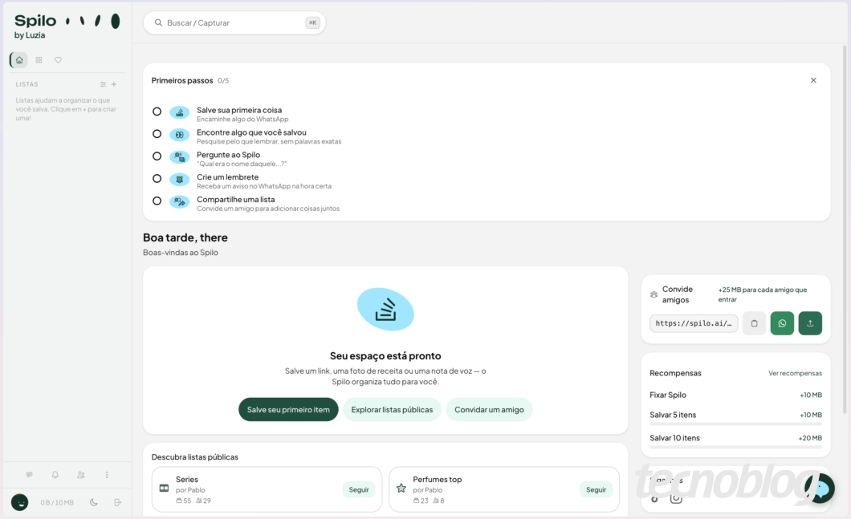Image resolution: width=851 pixels, height=519 pixels.
Task: Click the bell icon beside 'Crie um lembrete'
Action: click(x=180, y=180)
